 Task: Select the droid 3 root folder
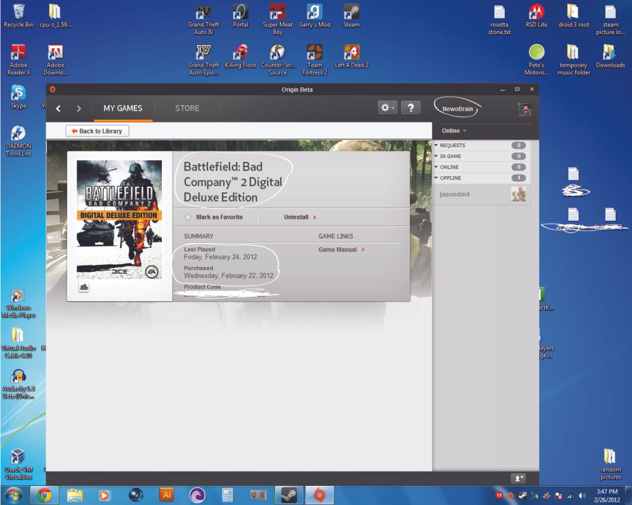(x=573, y=16)
